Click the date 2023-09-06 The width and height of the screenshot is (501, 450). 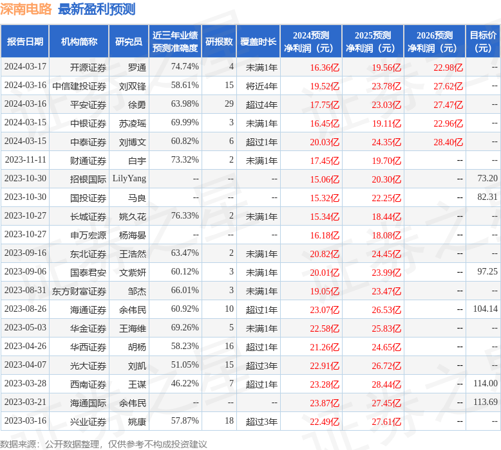25,271
